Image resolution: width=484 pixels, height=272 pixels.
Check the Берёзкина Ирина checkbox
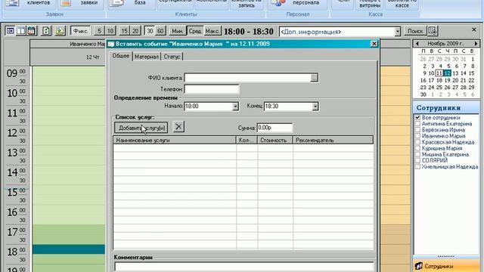417,130
